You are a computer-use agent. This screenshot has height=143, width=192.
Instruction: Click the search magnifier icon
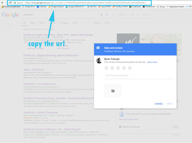pos(107,15)
